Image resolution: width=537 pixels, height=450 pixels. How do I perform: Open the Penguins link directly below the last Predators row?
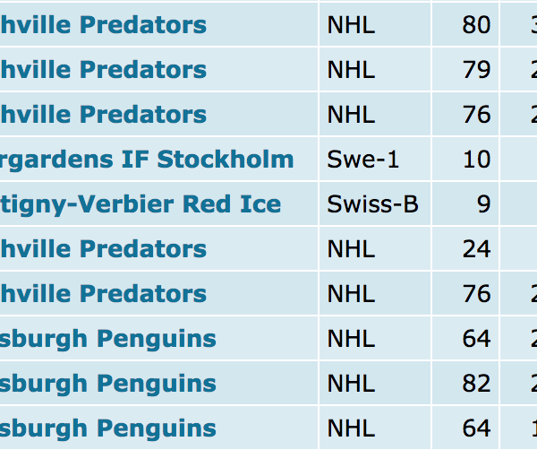[x=107, y=339]
